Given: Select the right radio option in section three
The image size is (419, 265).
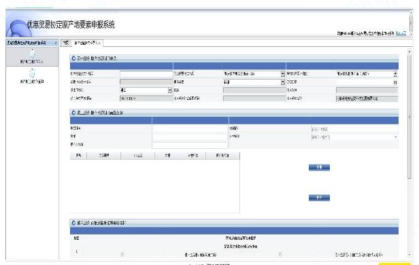Looking at the screenshot, I should pyautogui.click(x=280, y=254).
